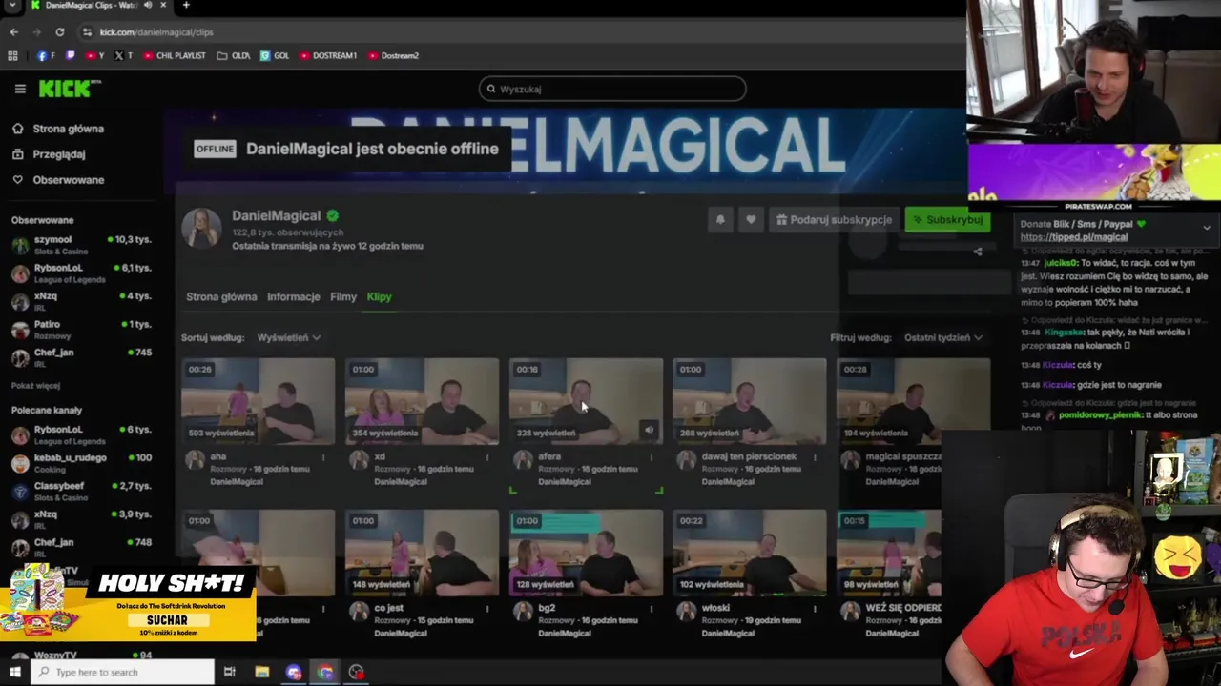Open the X bookmark labeled T

[x=123, y=55]
